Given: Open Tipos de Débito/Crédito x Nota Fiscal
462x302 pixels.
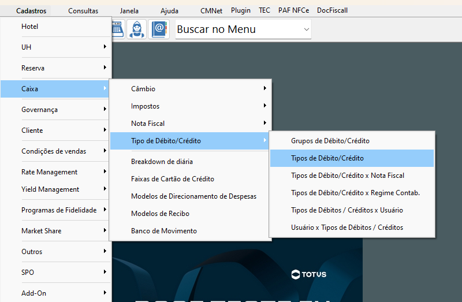Looking at the screenshot, I should coord(352,176).
